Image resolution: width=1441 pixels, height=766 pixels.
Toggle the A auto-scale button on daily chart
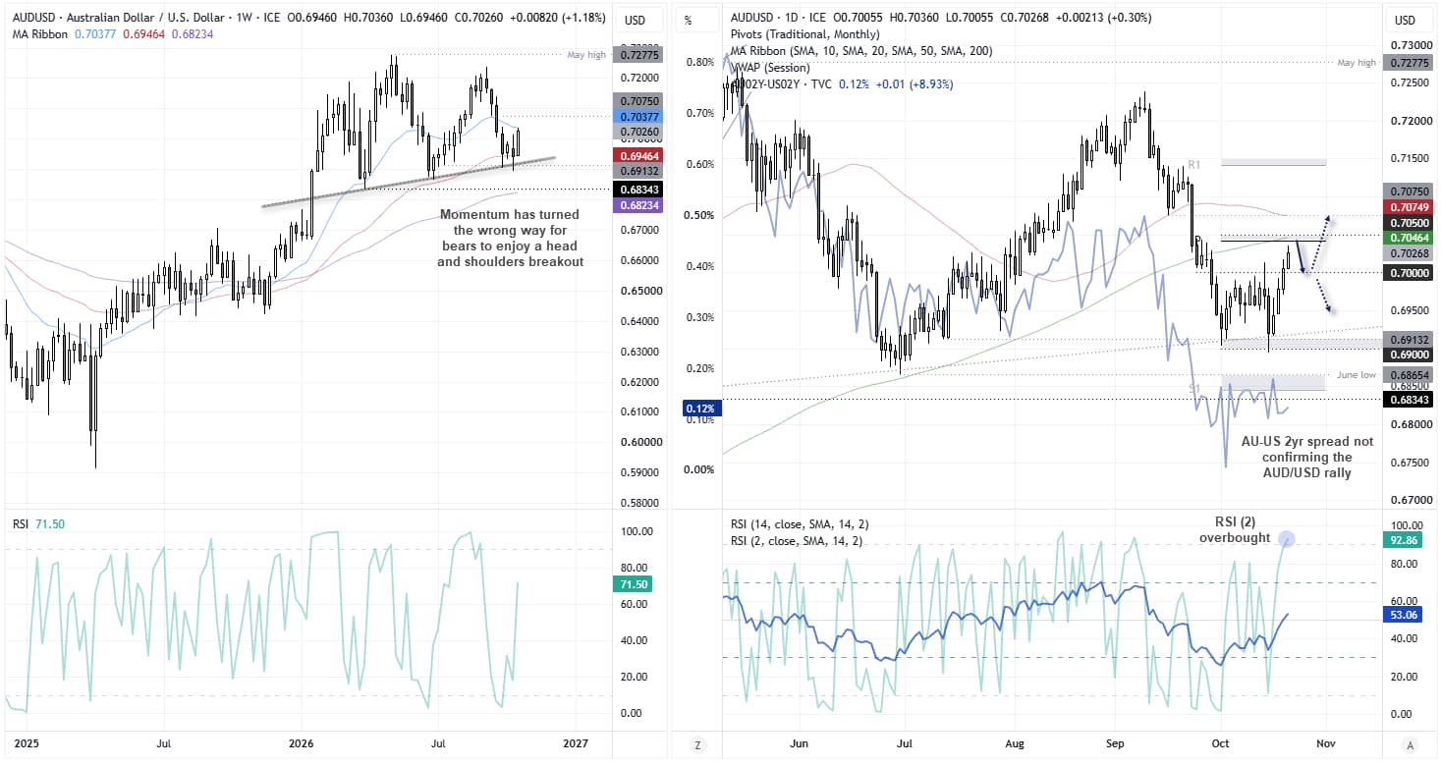[1410, 745]
